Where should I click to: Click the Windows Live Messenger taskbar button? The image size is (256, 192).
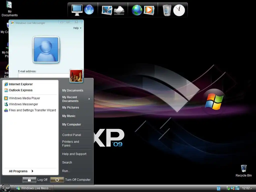point(34,188)
